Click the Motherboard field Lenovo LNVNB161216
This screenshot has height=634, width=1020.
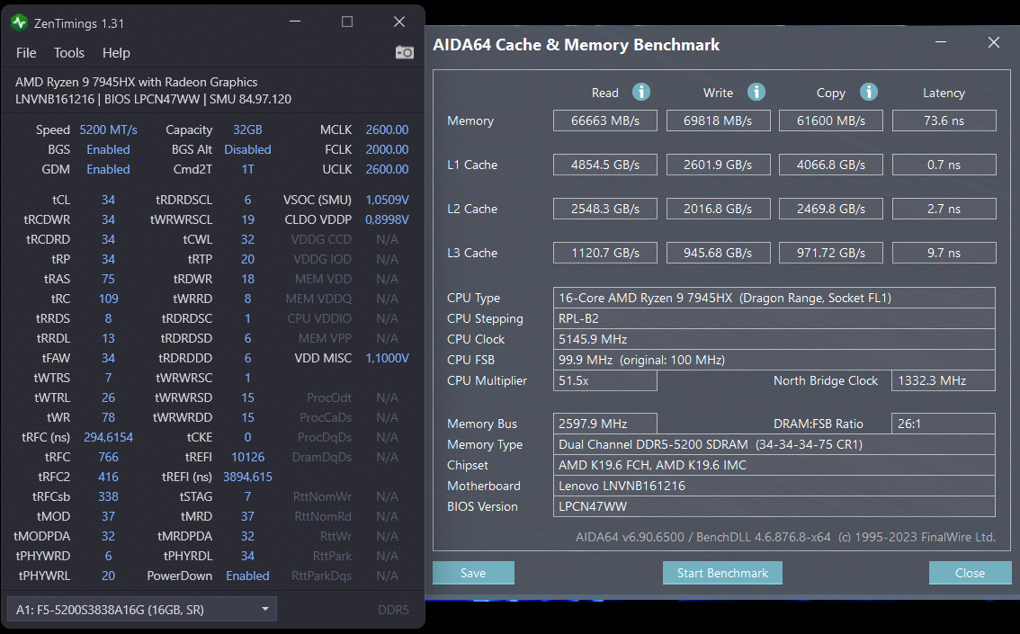(774, 486)
